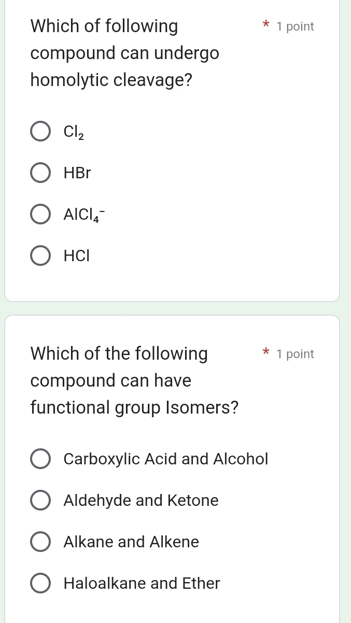The image size is (351, 623).
Task: Click the HBr option label text
Action: pyautogui.click(x=76, y=173)
